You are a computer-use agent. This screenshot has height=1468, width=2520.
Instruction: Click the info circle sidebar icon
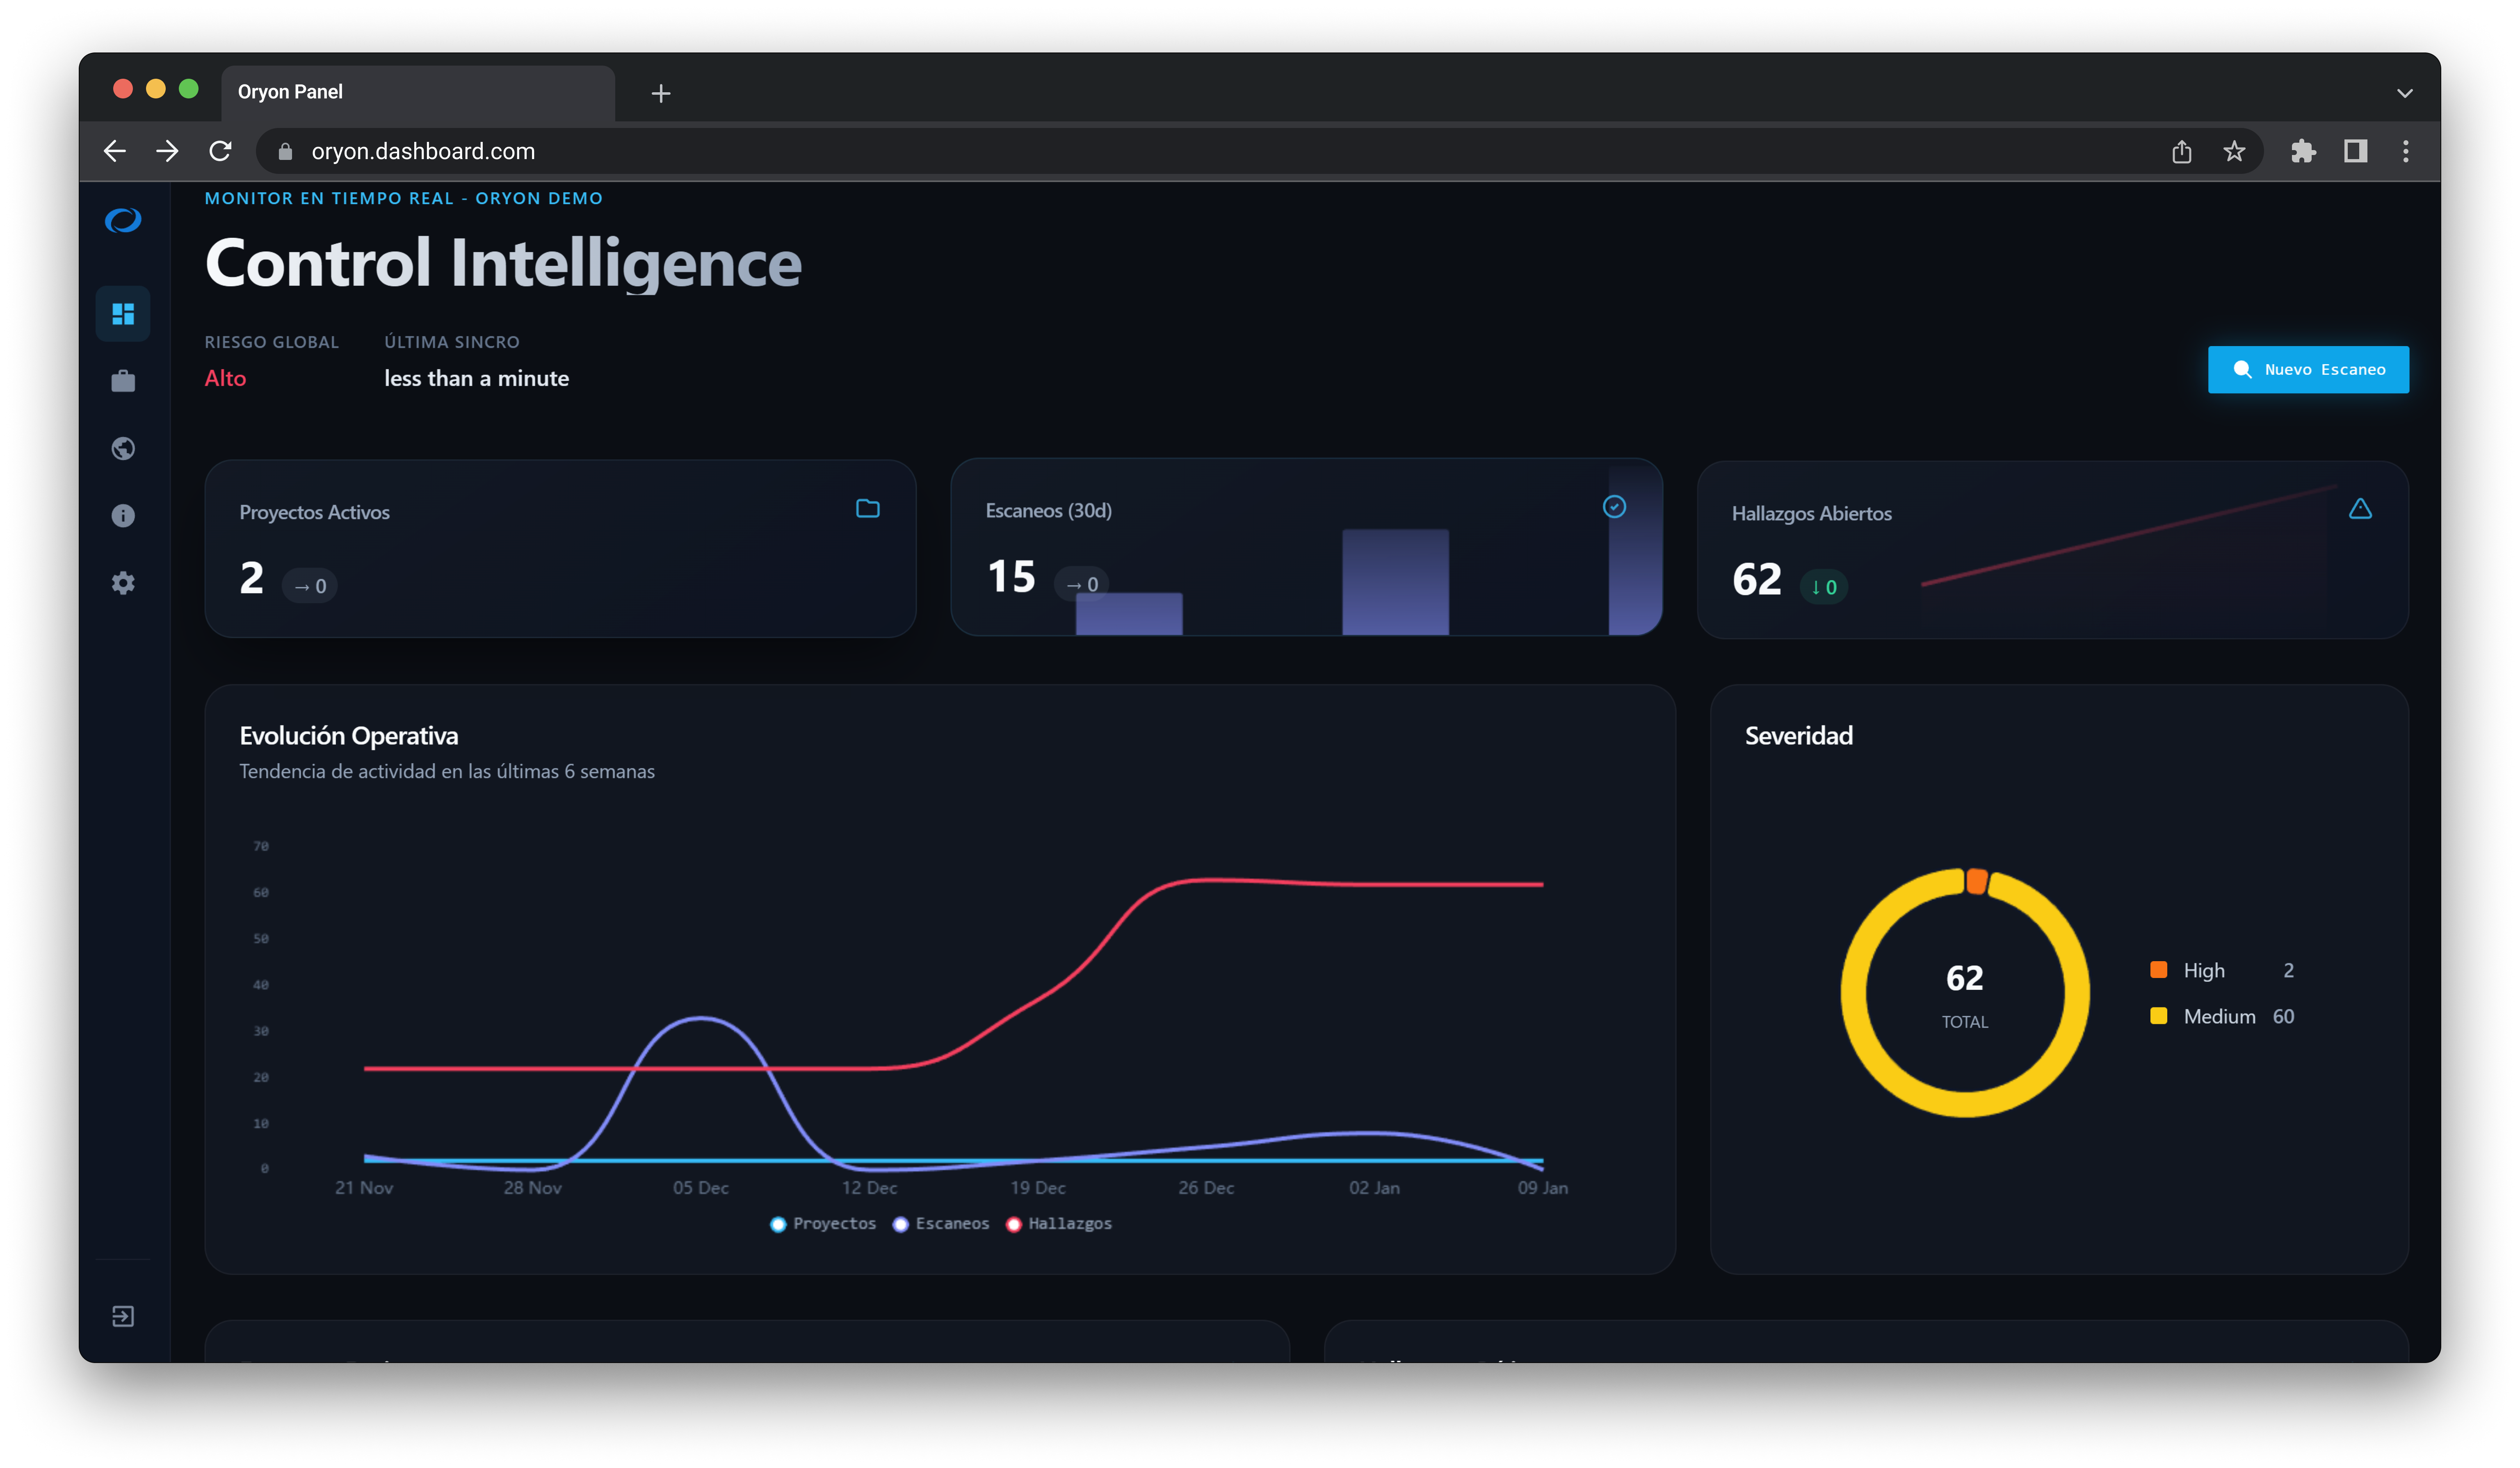pos(123,516)
